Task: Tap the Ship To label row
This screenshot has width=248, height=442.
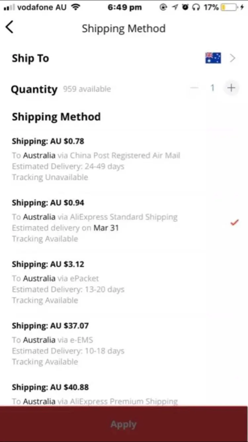Action: 30,58
